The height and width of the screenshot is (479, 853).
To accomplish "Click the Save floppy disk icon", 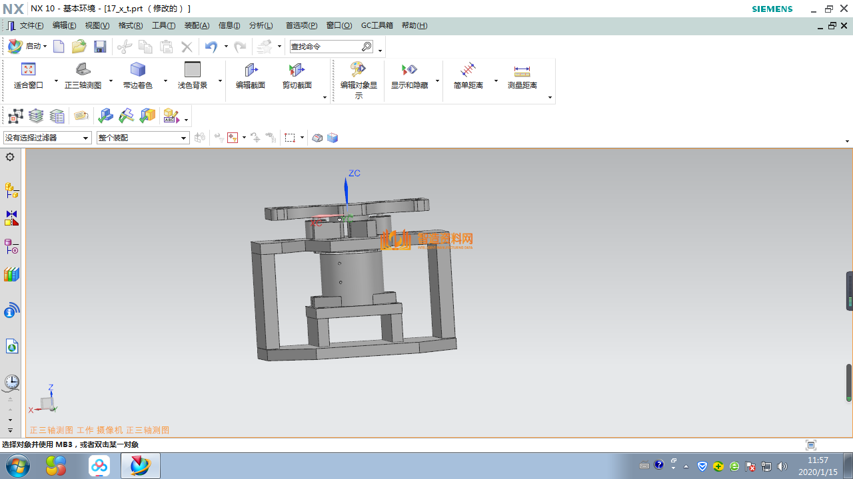I will click(x=100, y=47).
